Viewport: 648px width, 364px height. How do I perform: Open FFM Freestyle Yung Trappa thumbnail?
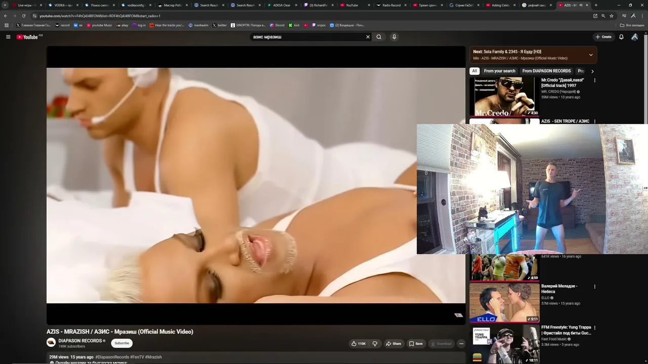pyautogui.click(x=504, y=344)
